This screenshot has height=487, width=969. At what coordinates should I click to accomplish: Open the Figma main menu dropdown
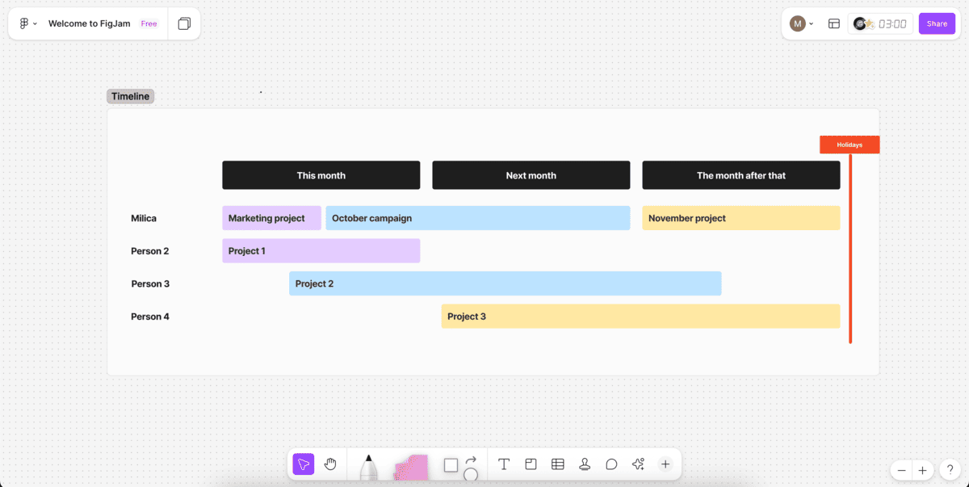click(27, 24)
